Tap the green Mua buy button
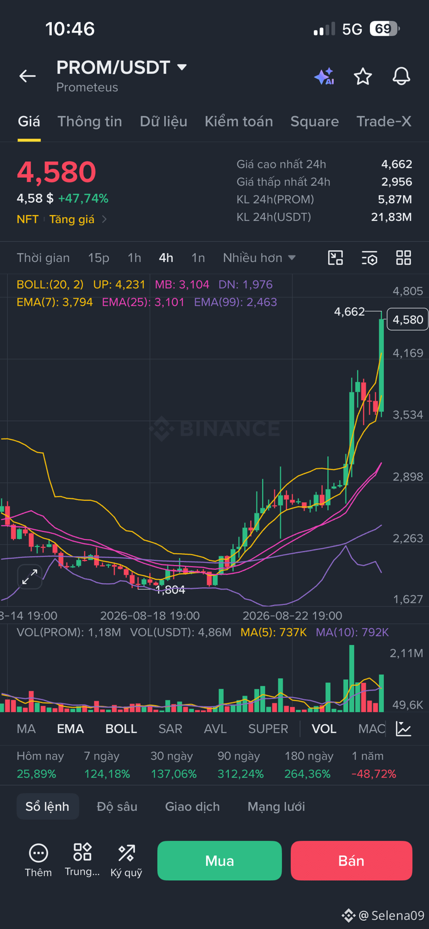 click(220, 861)
